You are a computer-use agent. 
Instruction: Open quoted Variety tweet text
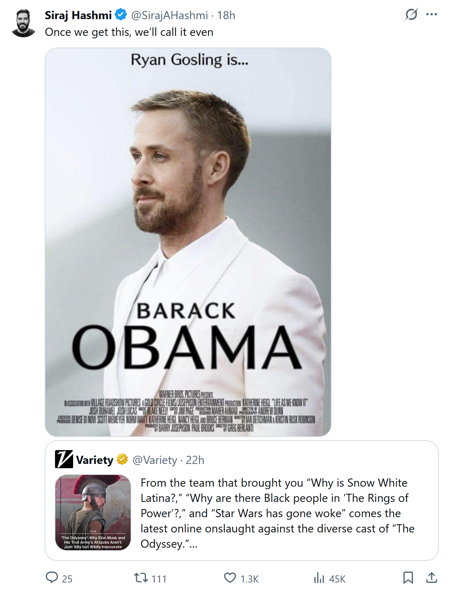pyautogui.click(x=278, y=513)
